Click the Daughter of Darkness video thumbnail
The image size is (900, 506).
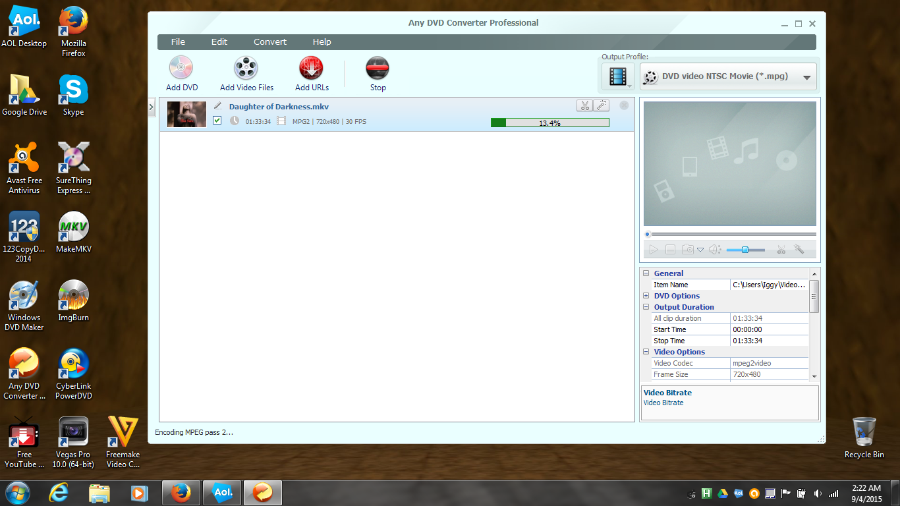186,114
